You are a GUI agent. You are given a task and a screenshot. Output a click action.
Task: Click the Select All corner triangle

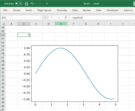point(3,24)
